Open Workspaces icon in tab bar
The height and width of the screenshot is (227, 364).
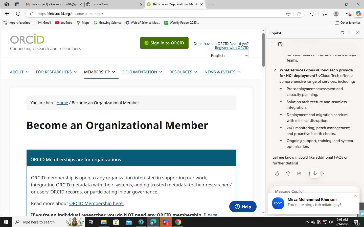(x=7, y=4)
